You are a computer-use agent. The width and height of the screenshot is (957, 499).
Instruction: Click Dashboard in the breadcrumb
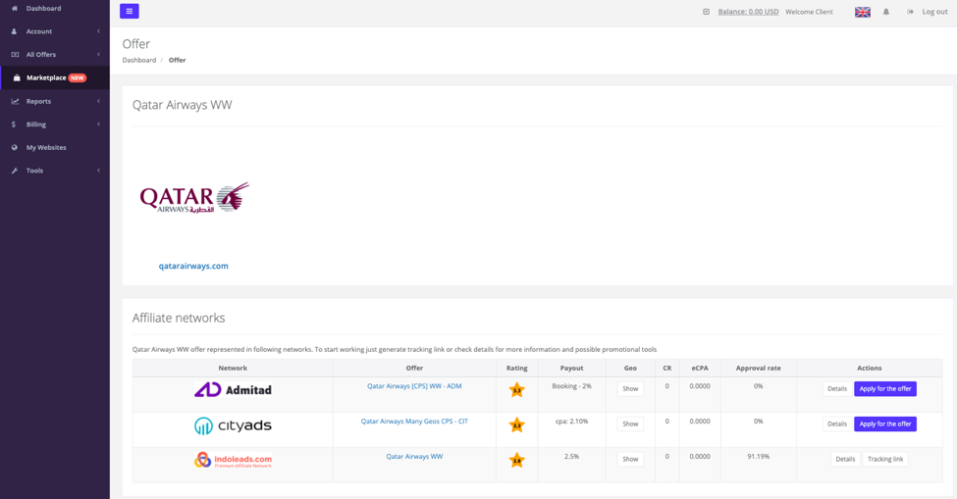click(x=138, y=60)
